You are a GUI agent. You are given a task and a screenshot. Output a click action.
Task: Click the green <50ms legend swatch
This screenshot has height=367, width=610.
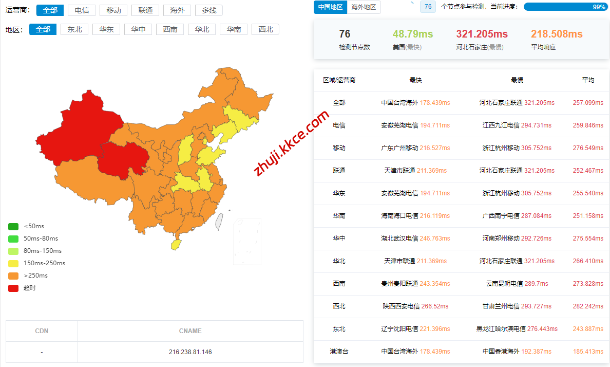[13, 226]
